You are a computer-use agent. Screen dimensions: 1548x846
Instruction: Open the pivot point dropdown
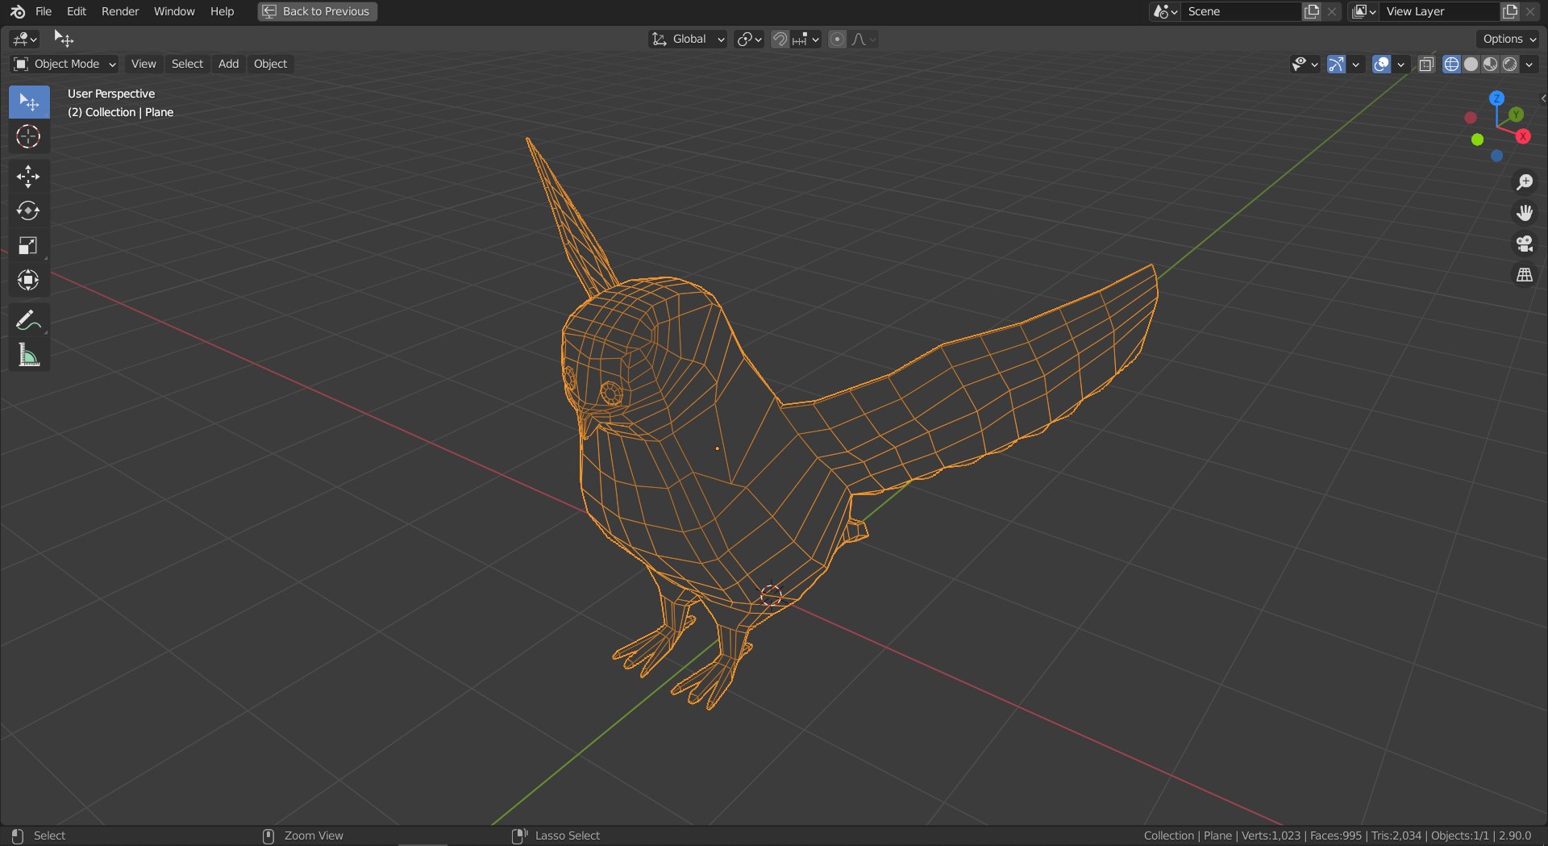749,39
